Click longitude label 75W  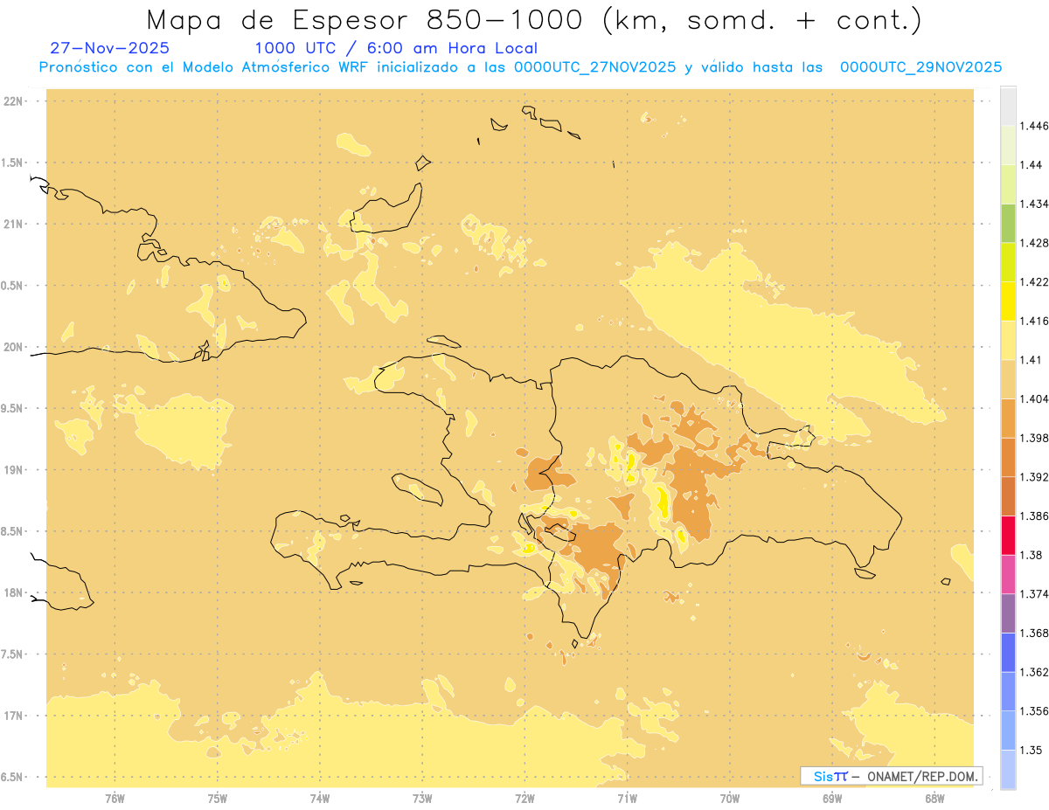(218, 799)
